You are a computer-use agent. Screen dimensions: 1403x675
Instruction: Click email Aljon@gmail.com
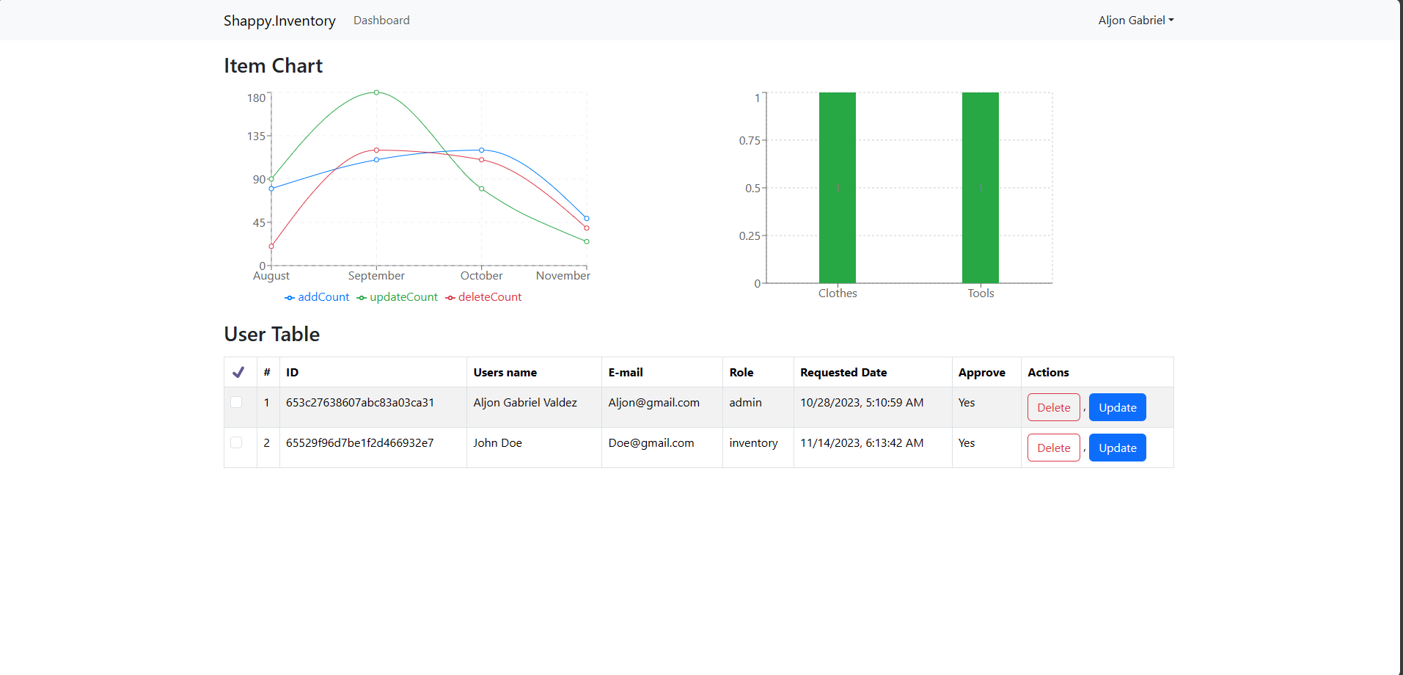point(653,402)
